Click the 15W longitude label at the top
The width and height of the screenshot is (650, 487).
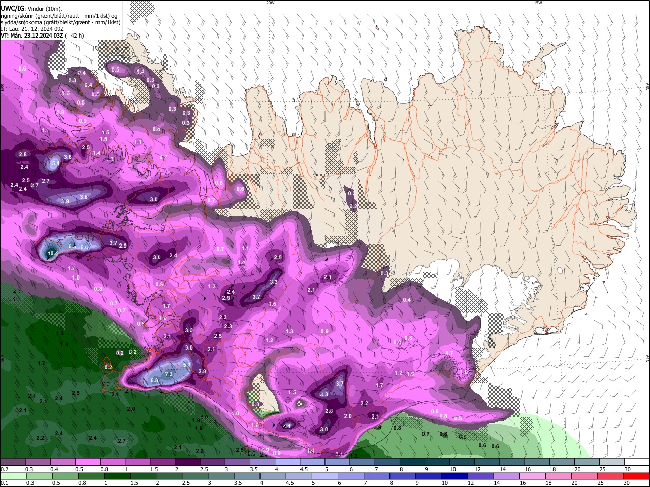[x=538, y=3]
